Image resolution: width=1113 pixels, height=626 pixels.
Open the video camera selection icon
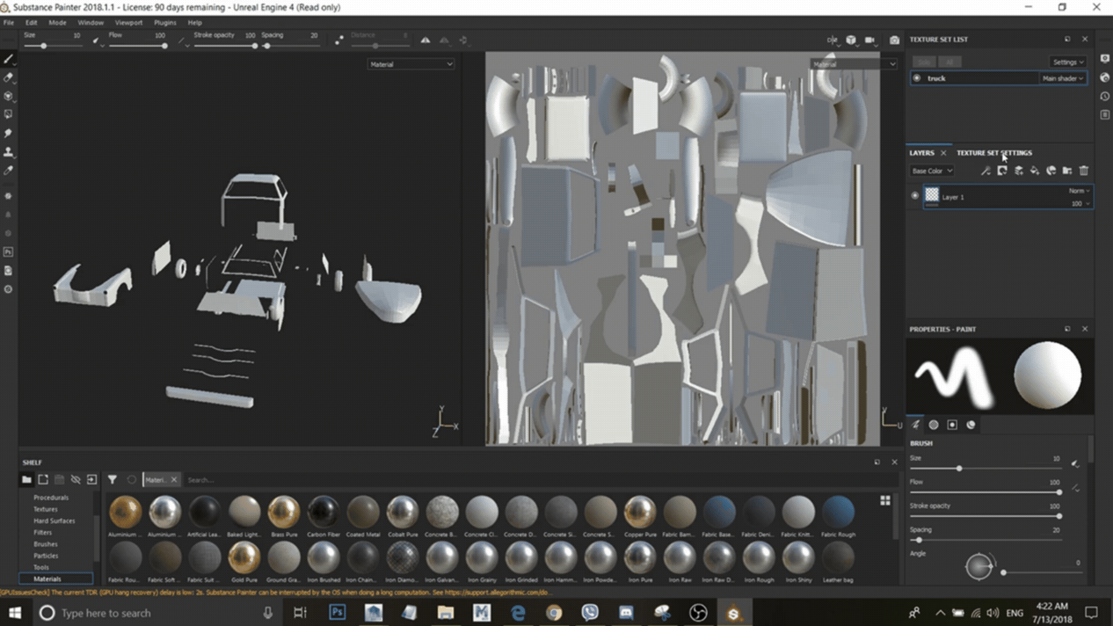870,40
